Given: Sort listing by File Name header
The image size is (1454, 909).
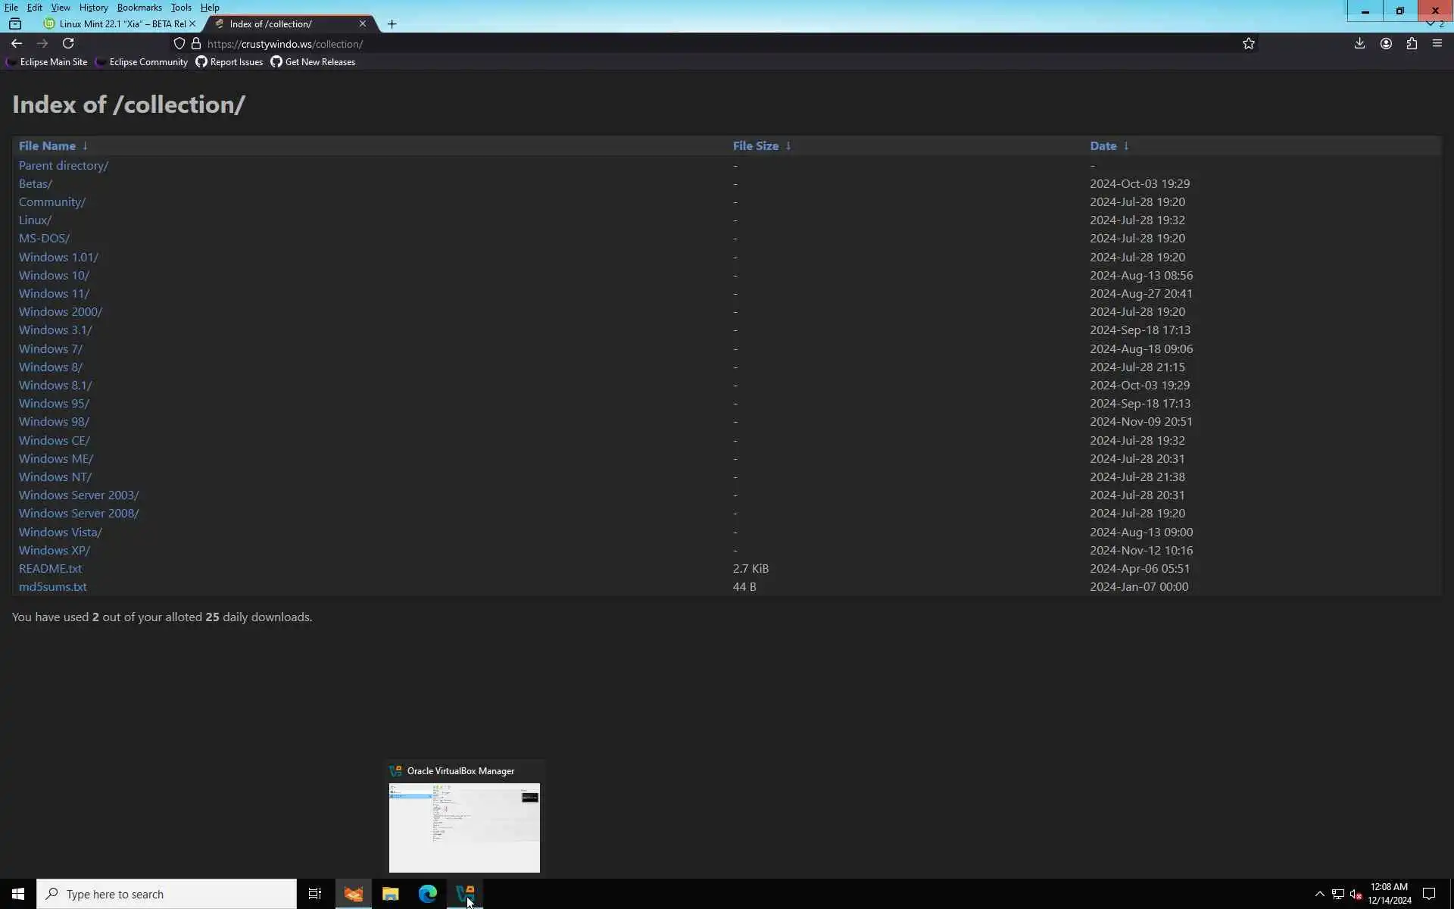Looking at the screenshot, I should [47, 145].
